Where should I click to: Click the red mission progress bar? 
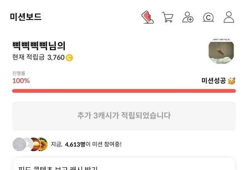(x=124, y=91)
